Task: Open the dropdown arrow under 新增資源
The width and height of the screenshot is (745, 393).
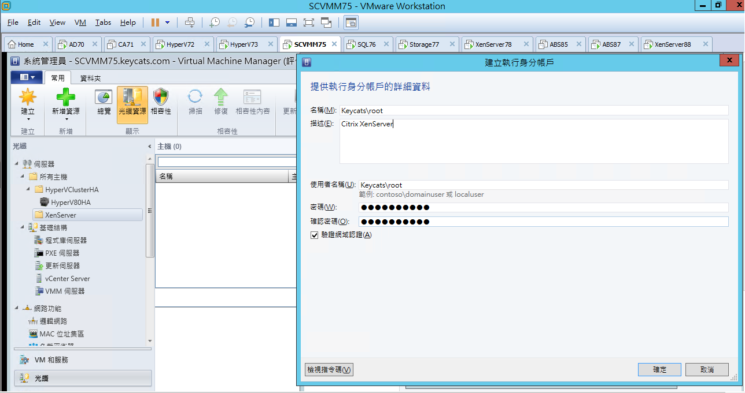Action: click(65, 119)
